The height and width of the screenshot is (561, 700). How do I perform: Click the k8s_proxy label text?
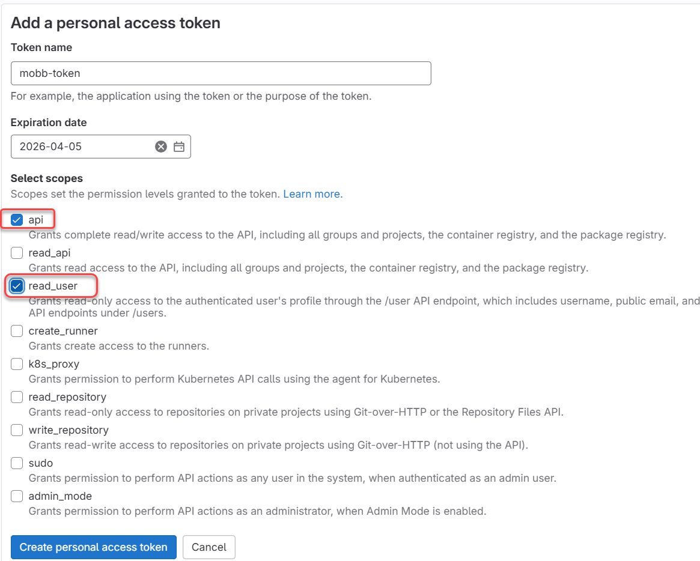click(x=53, y=363)
